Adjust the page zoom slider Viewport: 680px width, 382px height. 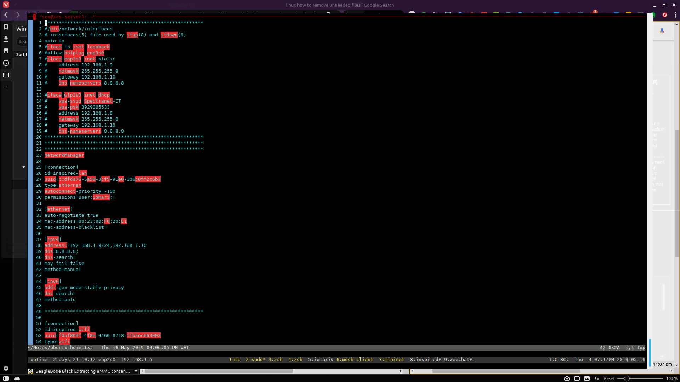(640, 378)
